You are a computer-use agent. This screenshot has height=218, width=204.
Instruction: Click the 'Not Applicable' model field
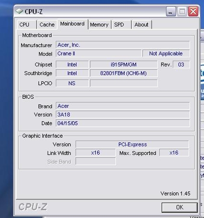tap(166, 53)
